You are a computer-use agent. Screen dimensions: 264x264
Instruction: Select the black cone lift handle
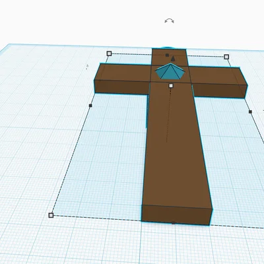(x=174, y=58)
